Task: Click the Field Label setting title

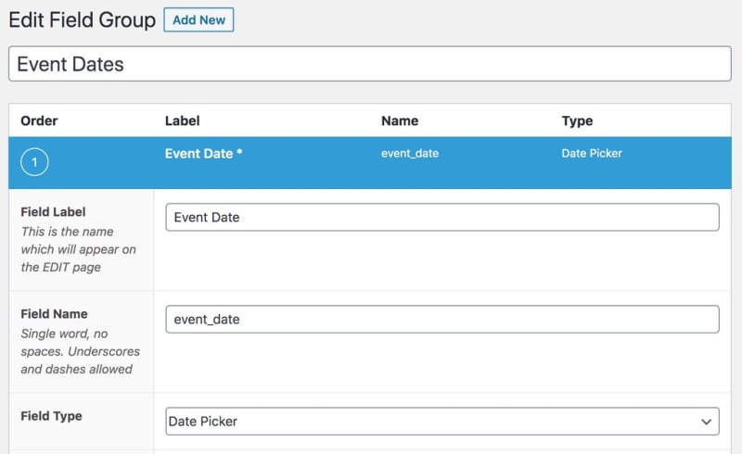Action: 53,212
